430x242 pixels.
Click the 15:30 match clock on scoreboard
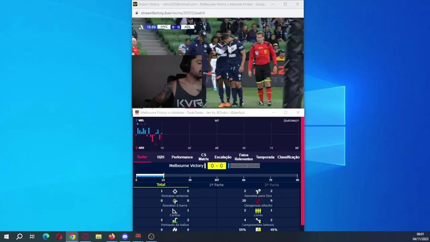pyautogui.click(x=151, y=27)
